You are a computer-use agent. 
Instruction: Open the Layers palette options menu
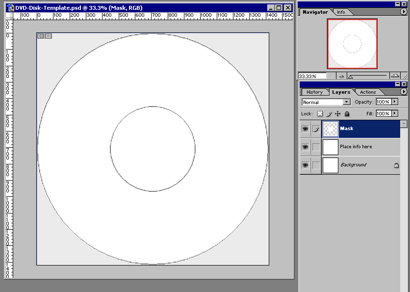404,92
